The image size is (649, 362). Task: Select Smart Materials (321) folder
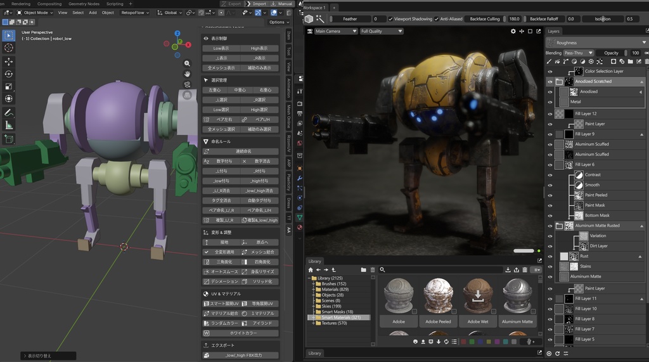[340, 317]
